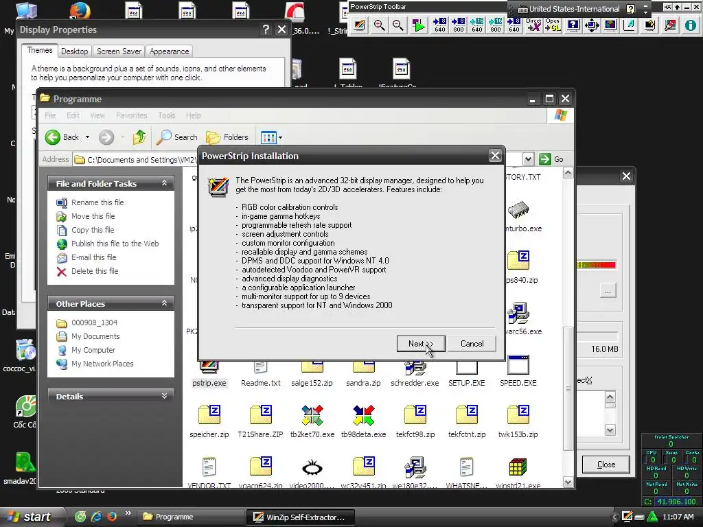Click Rename this file link
Viewport: 703px width, 527px height.
click(97, 202)
